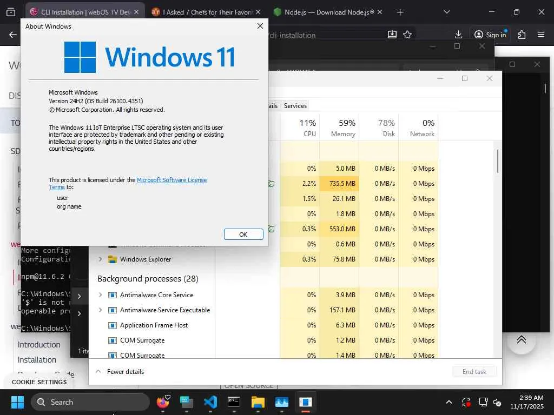Open File Explorer from the taskbar

tap(258, 402)
